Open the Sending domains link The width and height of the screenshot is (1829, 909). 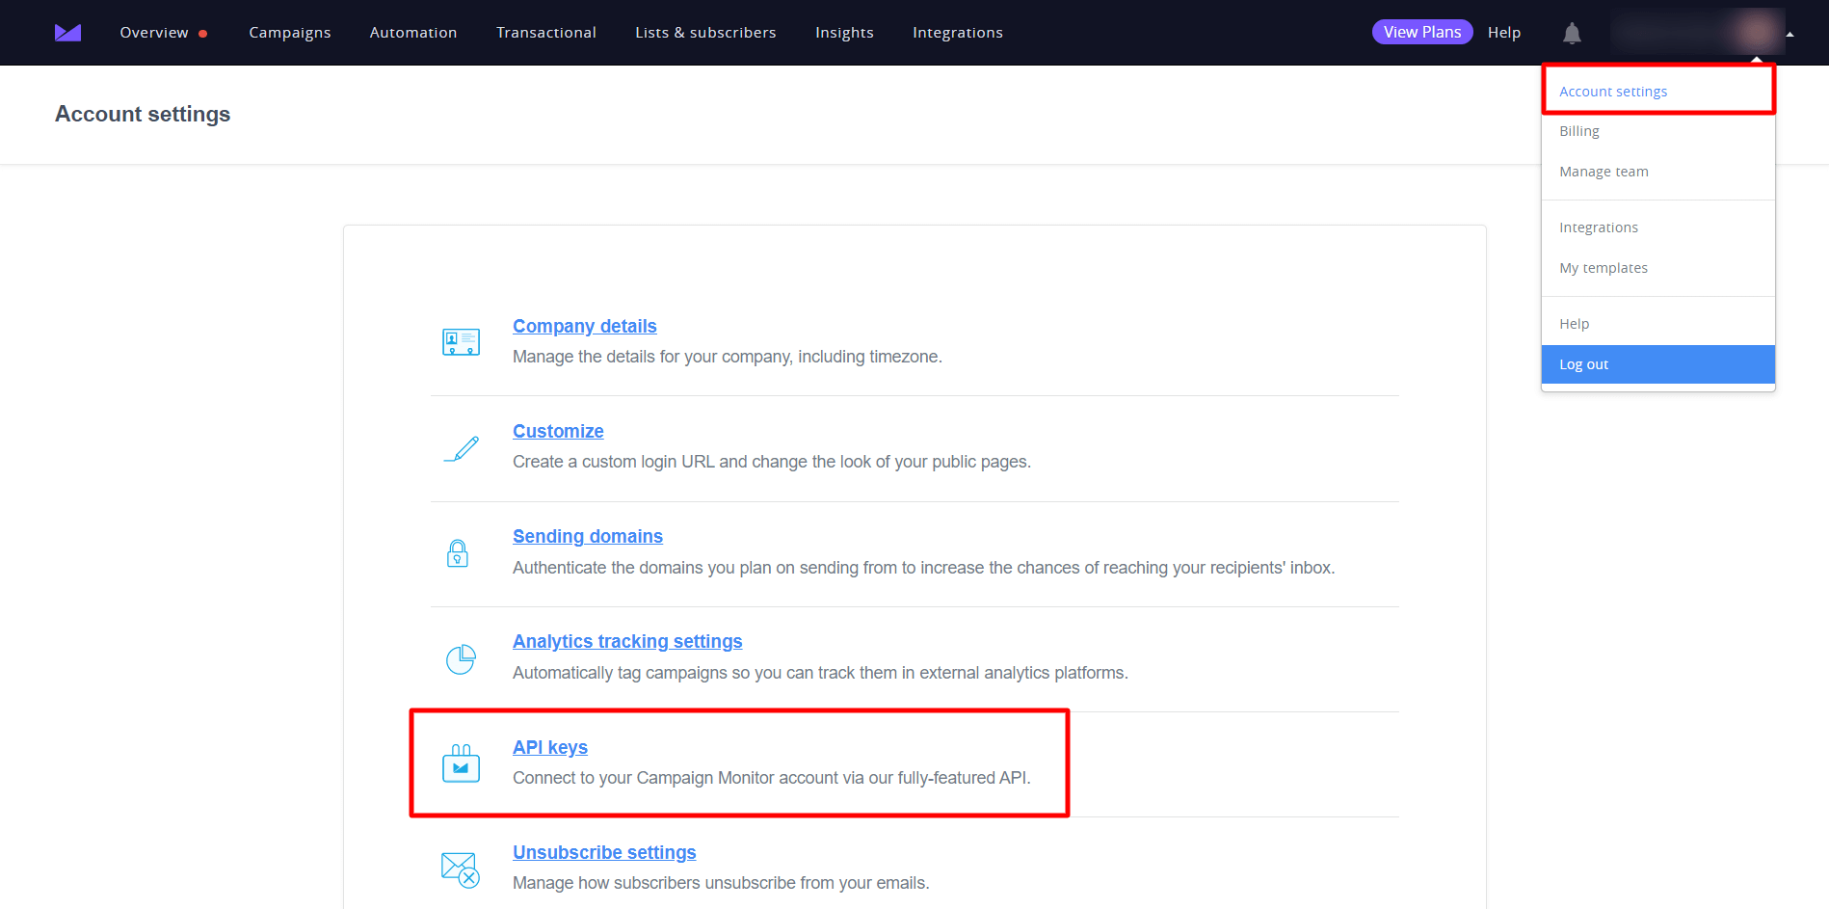(587, 536)
